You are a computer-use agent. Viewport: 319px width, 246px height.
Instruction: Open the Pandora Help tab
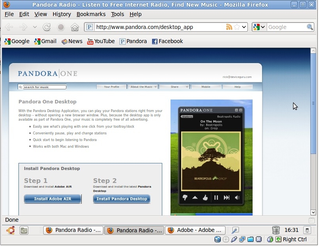237,87
